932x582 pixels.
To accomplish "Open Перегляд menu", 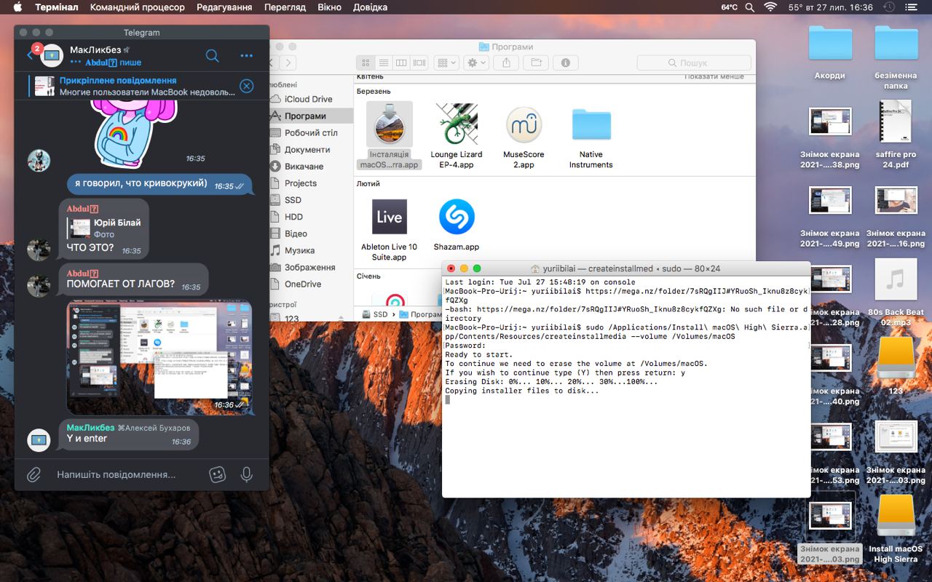I will pos(285,7).
